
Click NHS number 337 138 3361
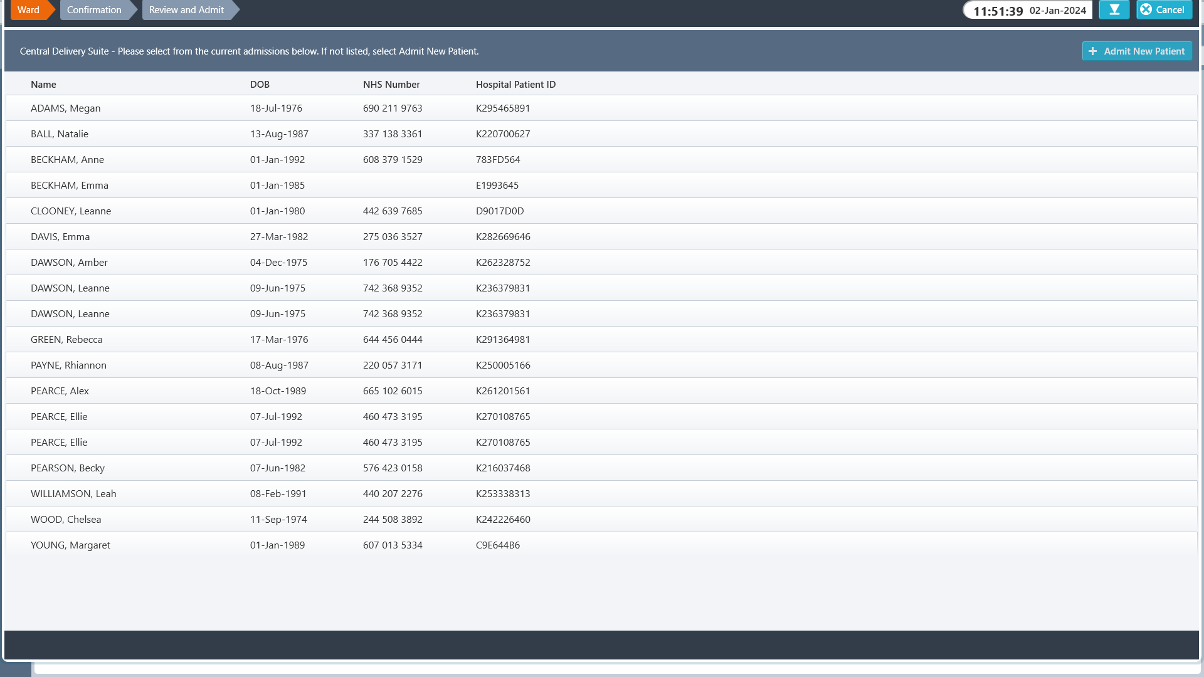[393, 134]
